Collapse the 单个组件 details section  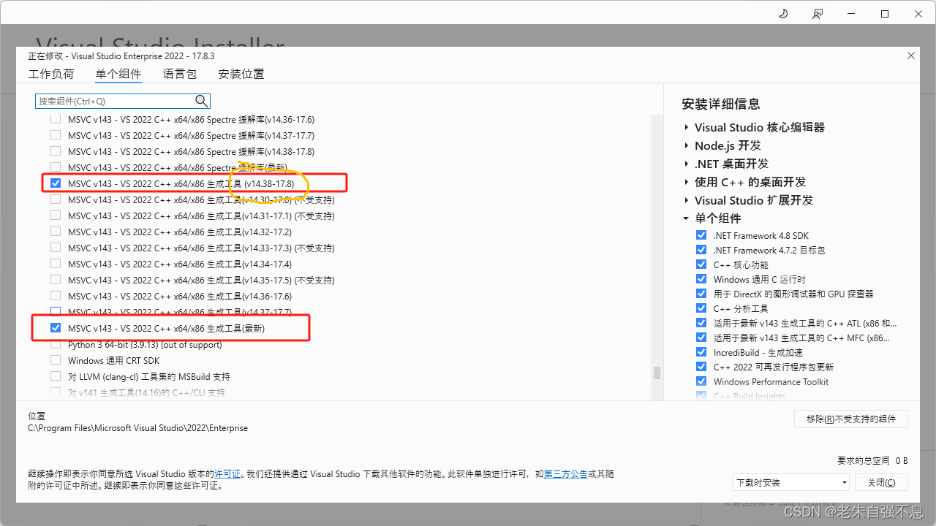[686, 218]
